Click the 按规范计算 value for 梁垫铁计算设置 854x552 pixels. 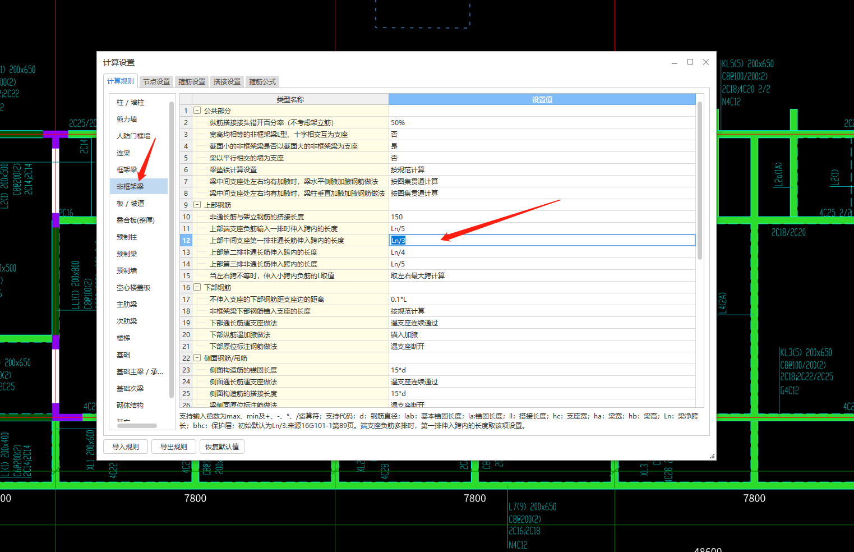coord(542,169)
